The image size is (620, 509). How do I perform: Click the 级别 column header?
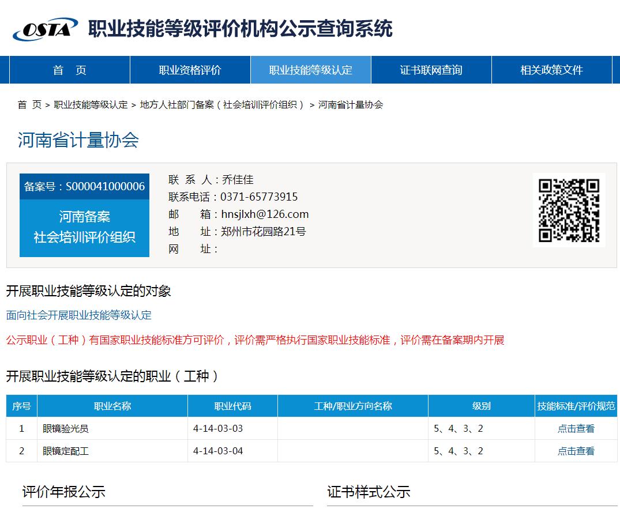pos(481,406)
